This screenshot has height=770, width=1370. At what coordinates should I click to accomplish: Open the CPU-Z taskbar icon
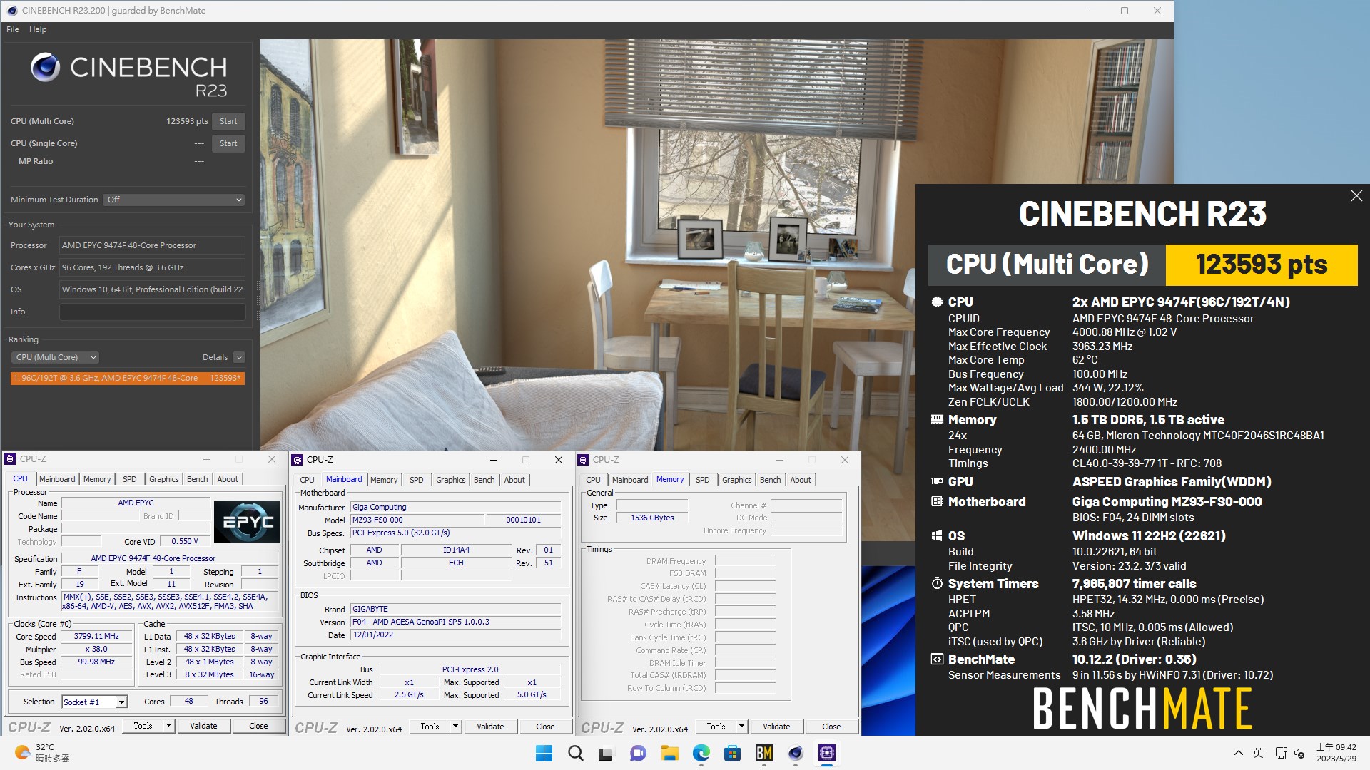click(x=827, y=753)
